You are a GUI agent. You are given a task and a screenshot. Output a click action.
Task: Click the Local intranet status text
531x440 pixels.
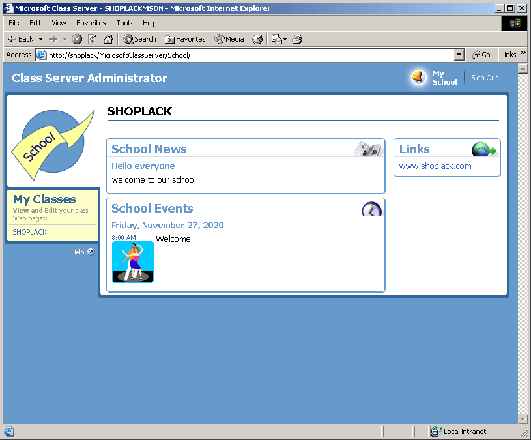pos(465,431)
